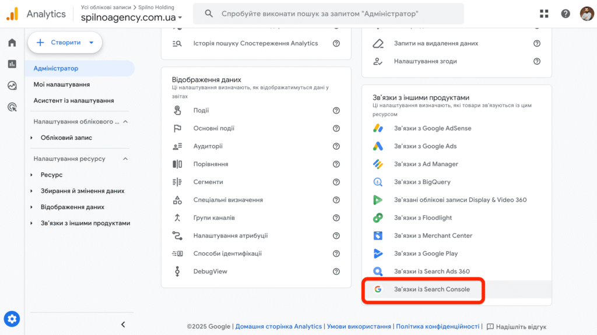
Task: Click the Створити button
Action: [65, 43]
